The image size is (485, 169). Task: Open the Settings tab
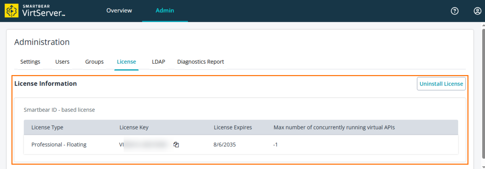[x=30, y=62]
